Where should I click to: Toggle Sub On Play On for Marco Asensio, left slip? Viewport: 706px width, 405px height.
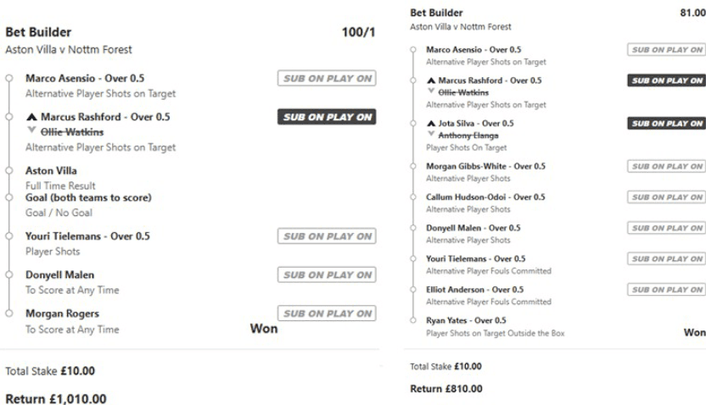click(326, 79)
